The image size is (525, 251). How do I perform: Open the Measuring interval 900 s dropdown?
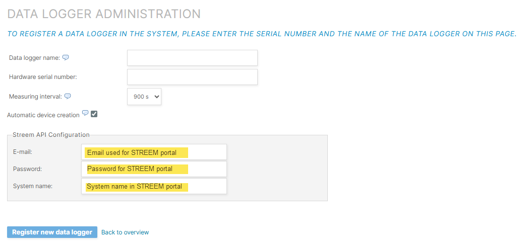[x=144, y=97]
